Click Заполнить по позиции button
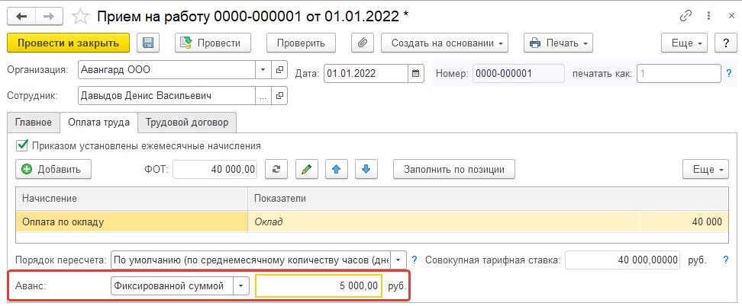Screen dimensions: 742x306 click(x=454, y=168)
